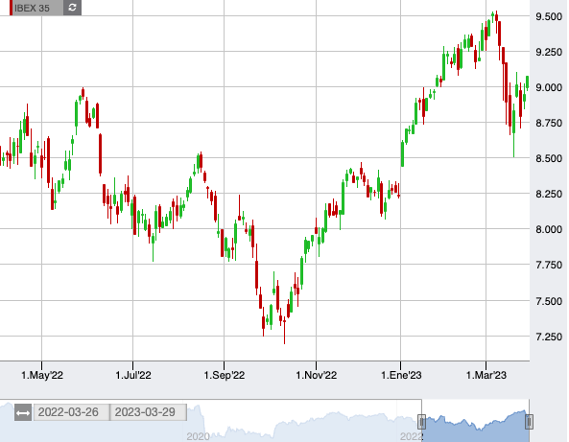Click the 1.Nov'22 date axis label
Viewport: 569px width, 442px height.
tap(316, 375)
